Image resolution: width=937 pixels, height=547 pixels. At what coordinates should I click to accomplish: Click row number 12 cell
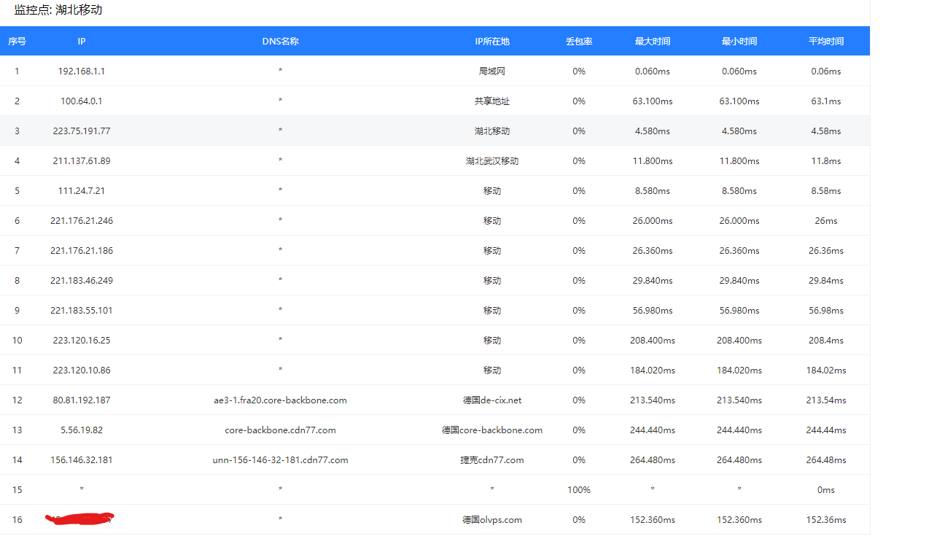[x=17, y=400]
